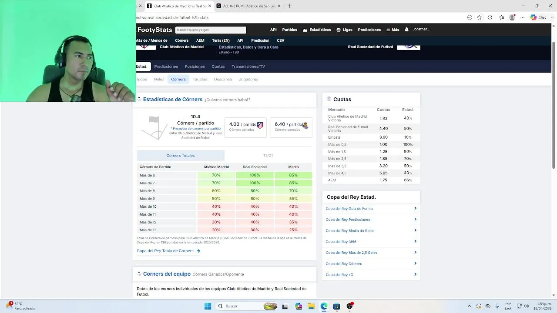Open the favorites list icon

(x=501, y=17)
